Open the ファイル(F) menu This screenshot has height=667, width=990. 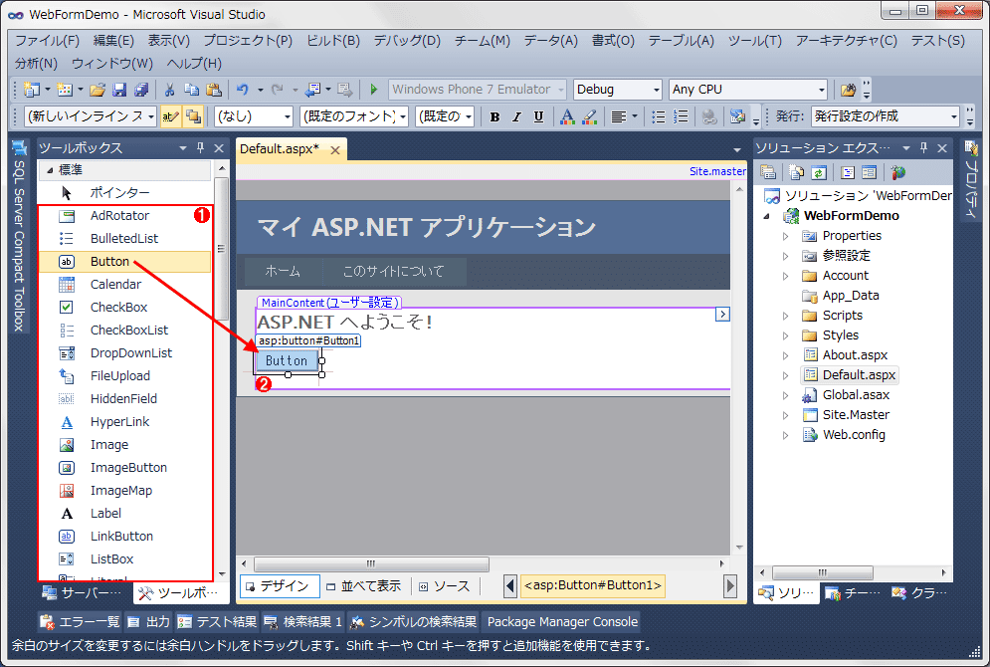[x=48, y=41]
